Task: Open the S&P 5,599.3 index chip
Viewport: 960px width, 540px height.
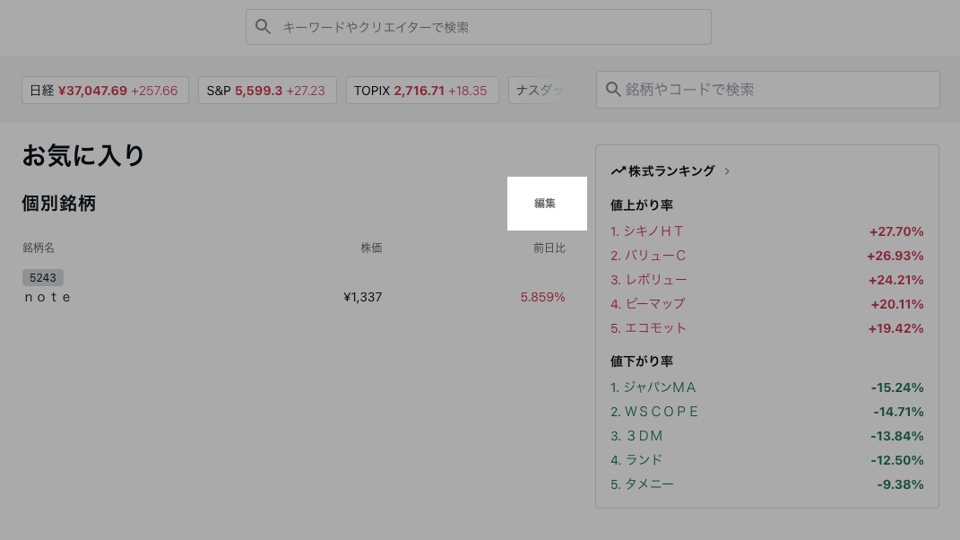Action: point(267,90)
